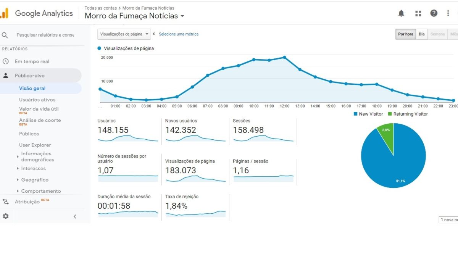Click the search magnifier icon in sidebar

[5, 35]
